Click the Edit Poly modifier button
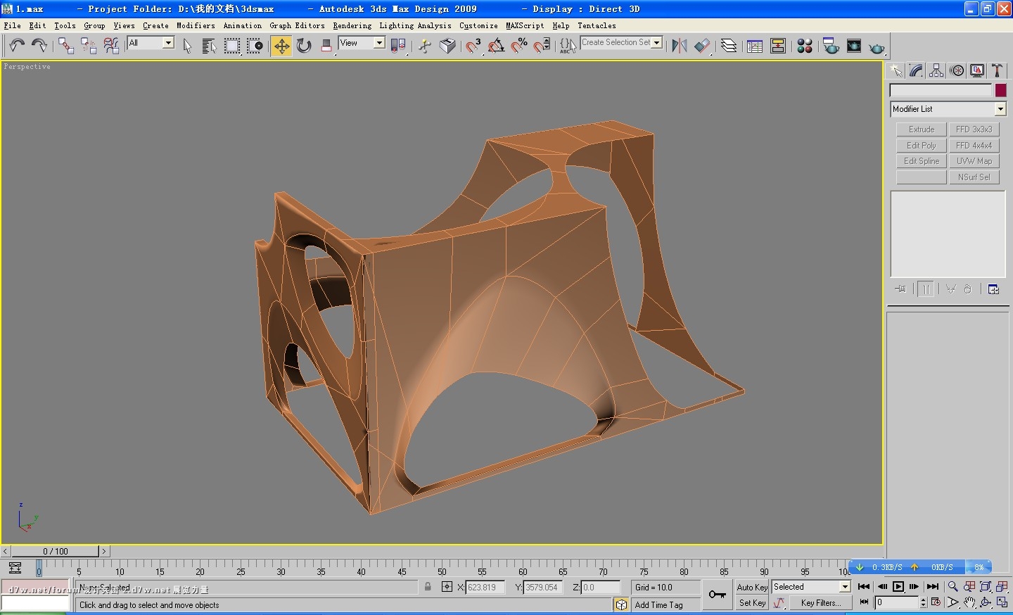The height and width of the screenshot is (615, 1013). 922,146
